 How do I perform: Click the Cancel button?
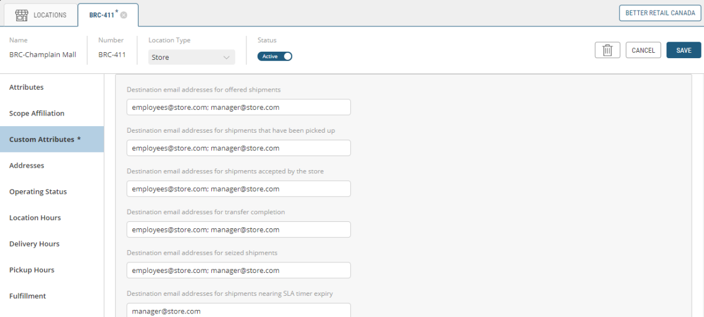[643, 50]
